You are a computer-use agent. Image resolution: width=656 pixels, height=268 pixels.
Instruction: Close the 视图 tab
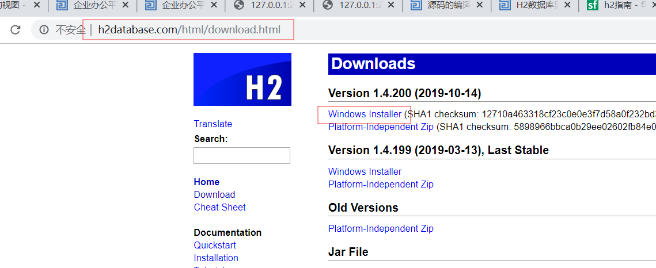pos(37,5)
